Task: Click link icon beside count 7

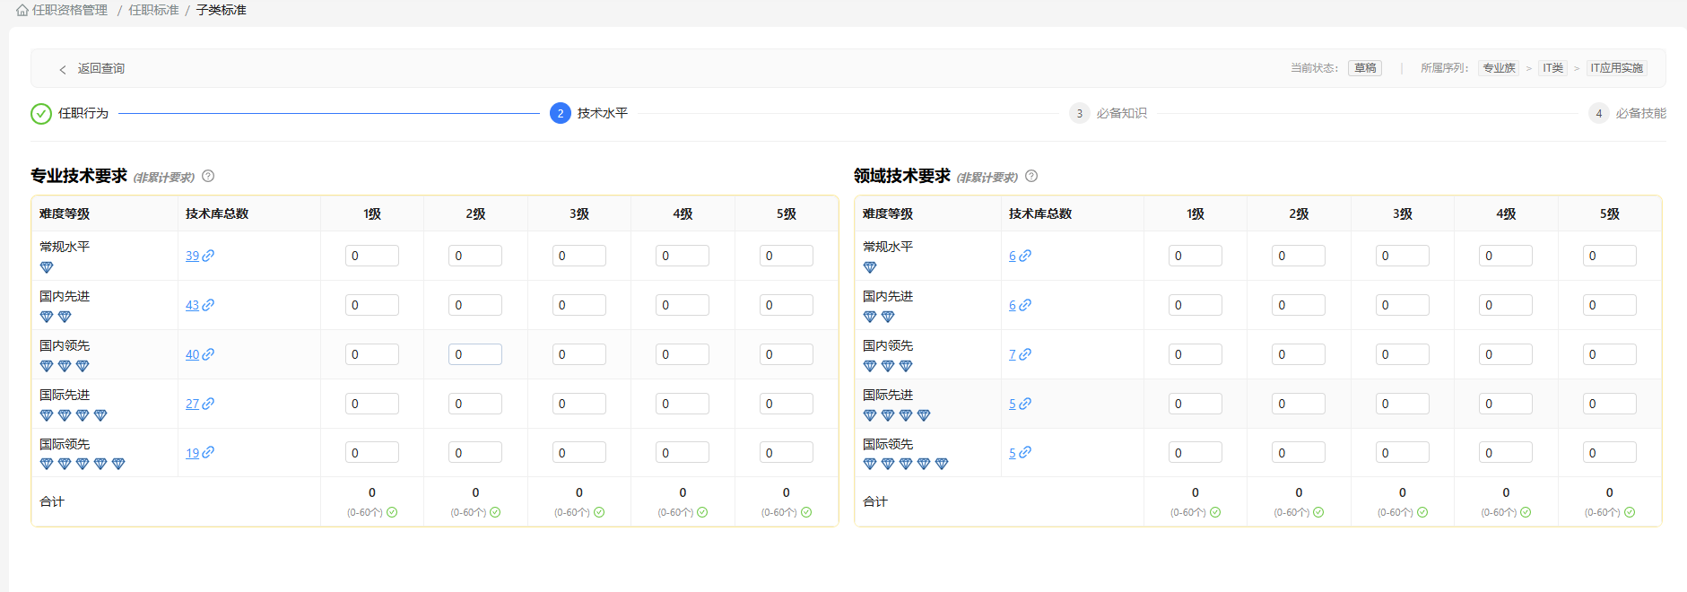Action: (1025, 354)
